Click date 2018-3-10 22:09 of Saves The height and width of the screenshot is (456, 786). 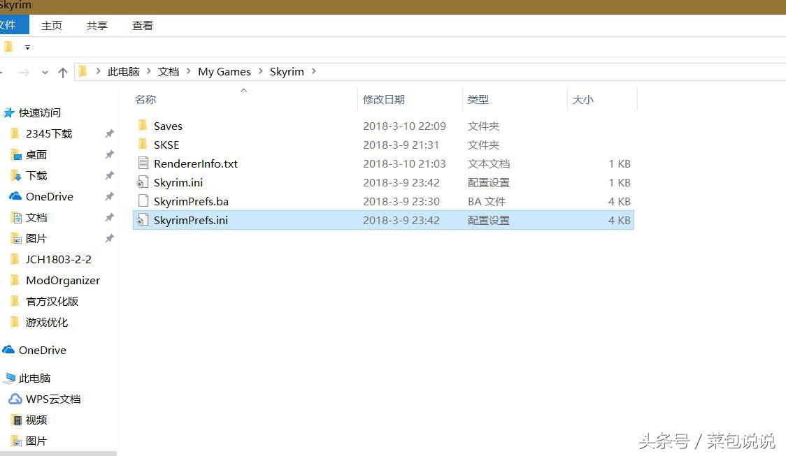404,126
